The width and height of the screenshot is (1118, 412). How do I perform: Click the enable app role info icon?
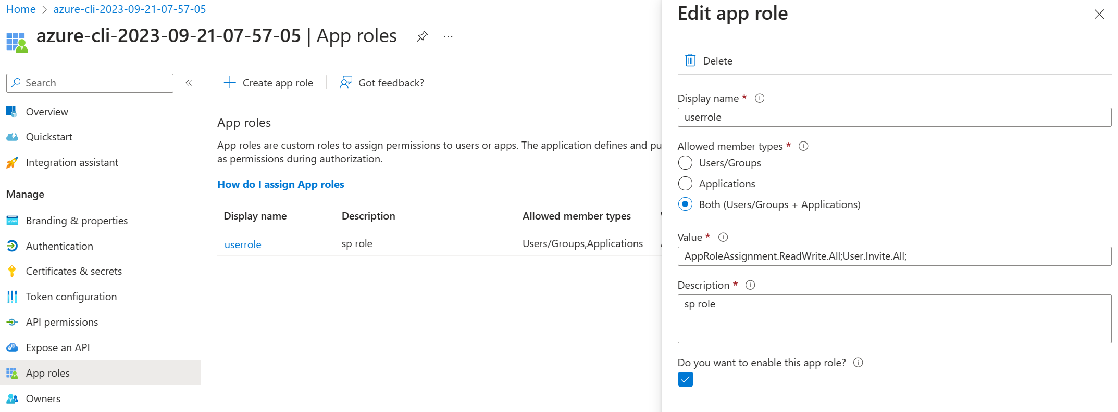tap(858, 363)
